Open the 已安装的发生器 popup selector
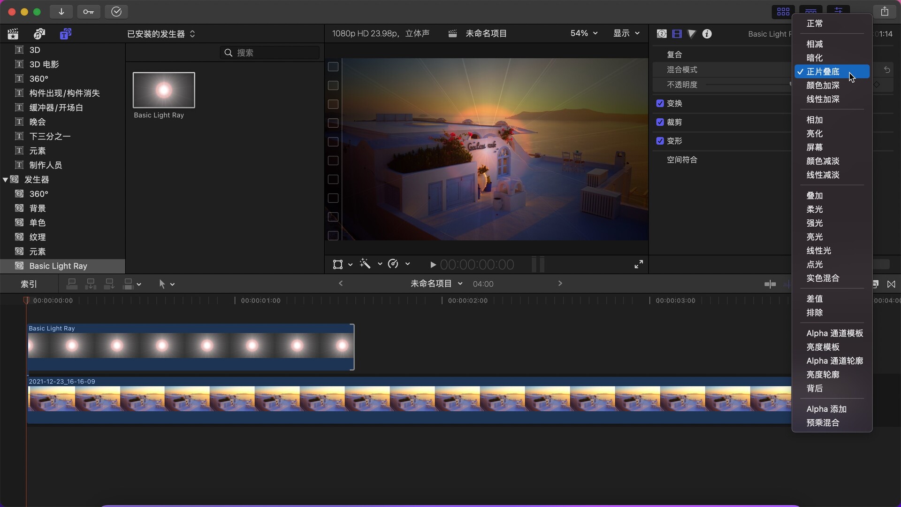901x507 pixels. click(x=161, y=34)
